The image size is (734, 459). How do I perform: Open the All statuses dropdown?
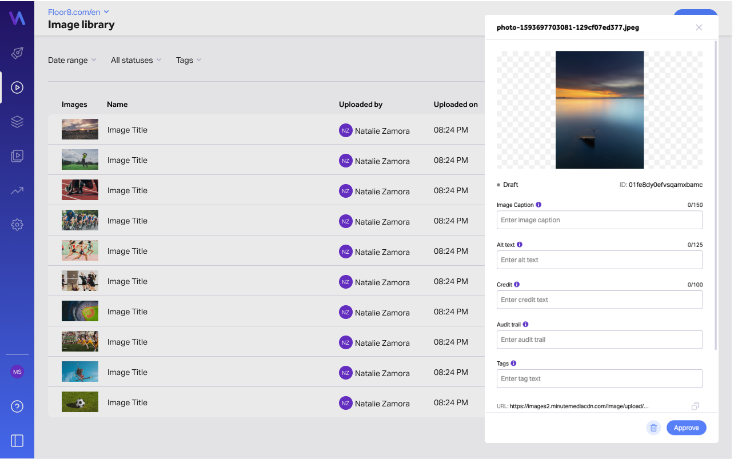[136, 60]
